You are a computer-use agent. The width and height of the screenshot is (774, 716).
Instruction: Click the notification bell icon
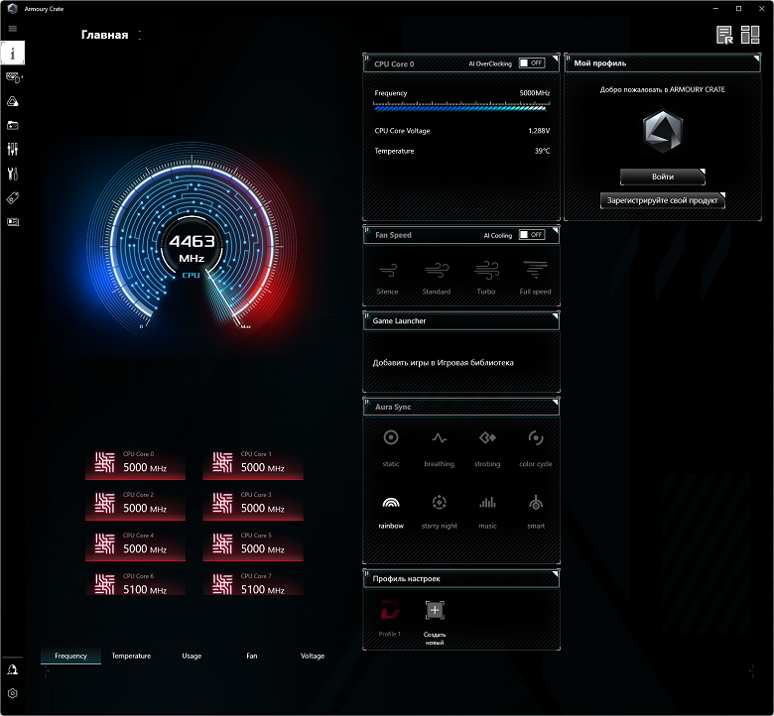point(13,670)
